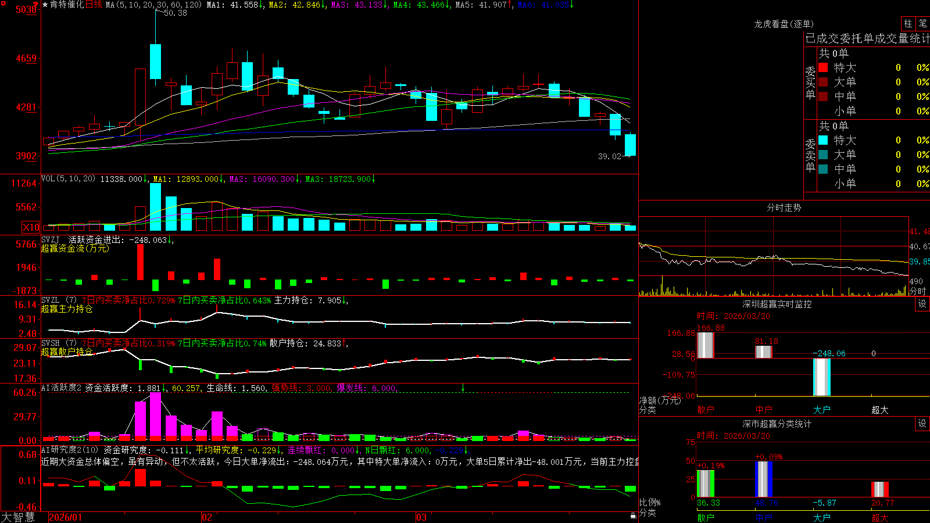
Task: Click the 50.38 high price label
Action: 175,13
